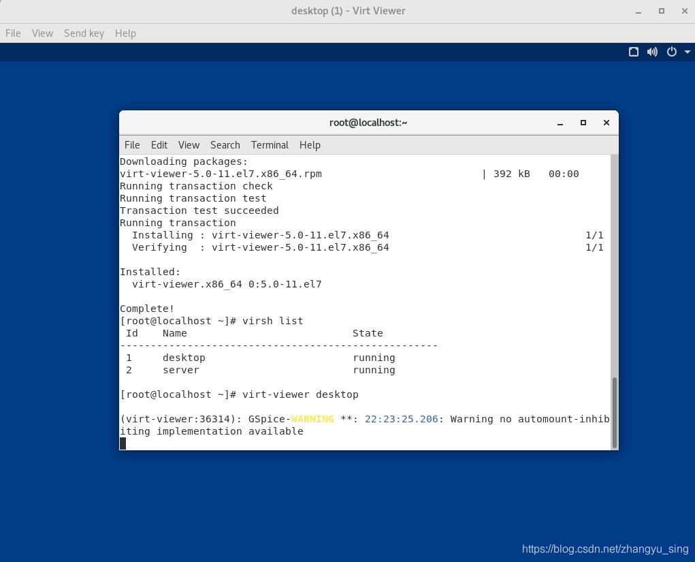Open the volume speaker icon in guest panel
This screenshot has height=562, width=695.
(652, 52)
